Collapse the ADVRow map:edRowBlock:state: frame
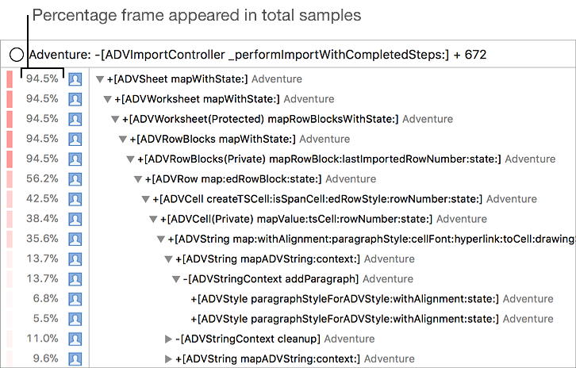 click(x=138, y=179)
